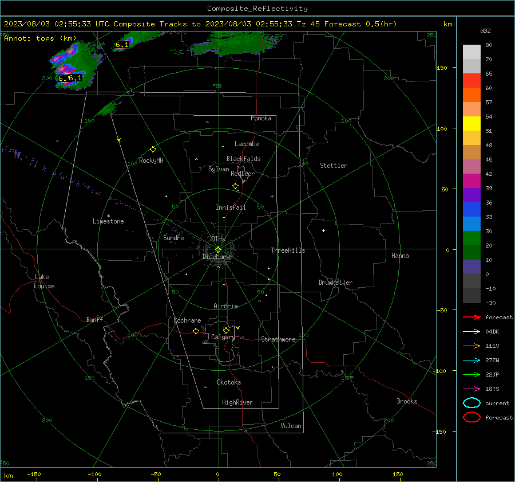The height and width of the screenshot is (482, 515).
Task: Click the Vulcan city label
Action: tap(291, 426)
